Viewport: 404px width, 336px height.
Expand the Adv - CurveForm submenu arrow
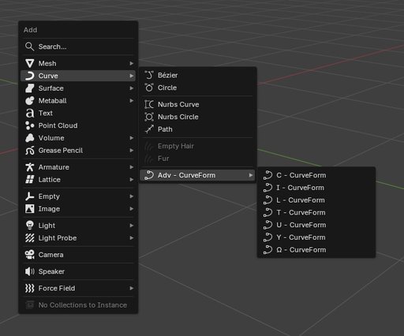(x=251, y=175)
